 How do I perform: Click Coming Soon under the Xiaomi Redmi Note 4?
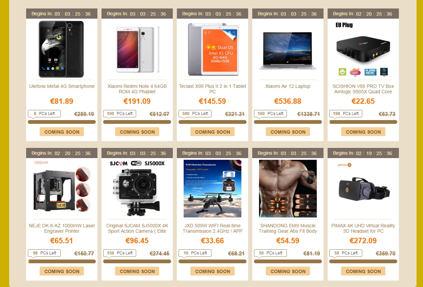tap(137, 132)
